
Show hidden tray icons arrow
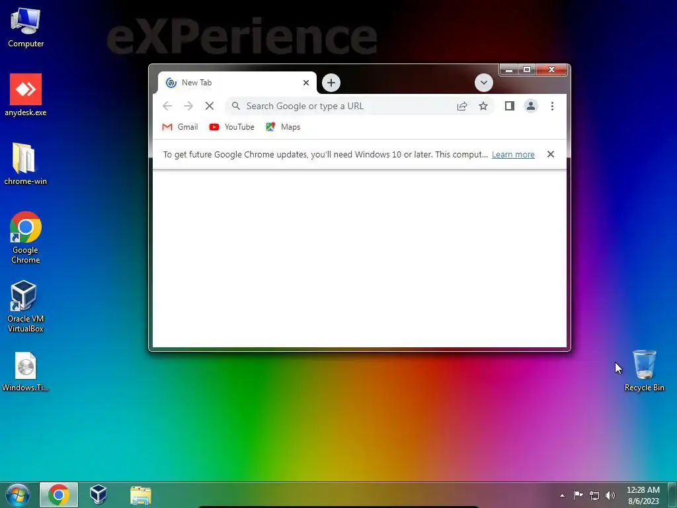[562, 495]
